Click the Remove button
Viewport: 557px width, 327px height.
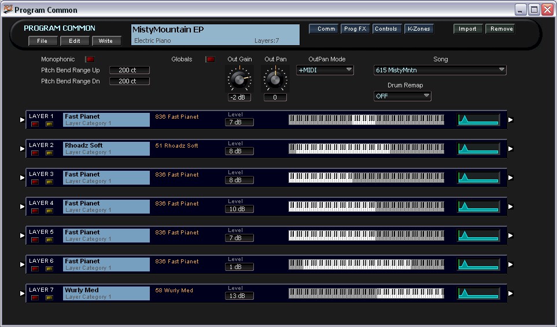coord(500,29)
